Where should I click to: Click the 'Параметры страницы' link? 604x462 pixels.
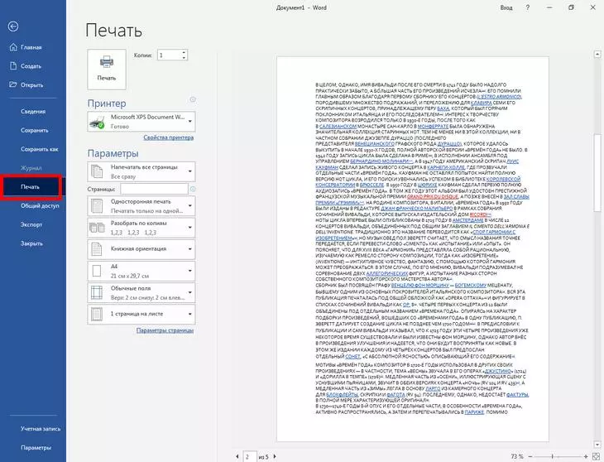[164, 331]
